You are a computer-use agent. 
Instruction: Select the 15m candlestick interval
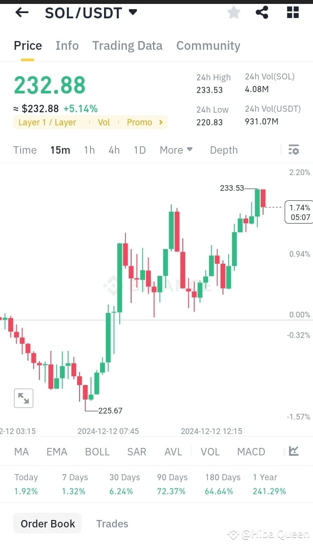(60, 150)
